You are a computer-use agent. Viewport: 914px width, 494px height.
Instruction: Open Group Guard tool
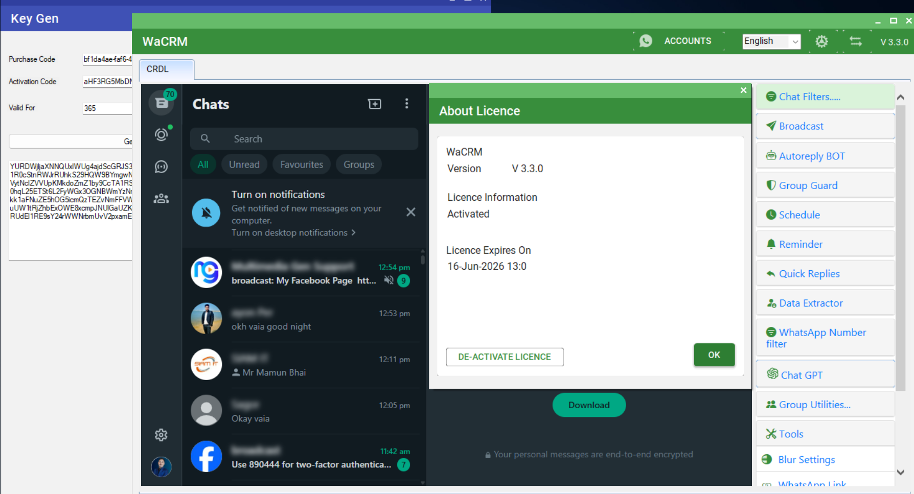tap(825, 185)
